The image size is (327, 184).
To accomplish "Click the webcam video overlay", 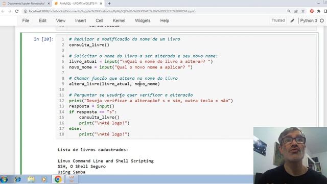I will coord(290,155).
